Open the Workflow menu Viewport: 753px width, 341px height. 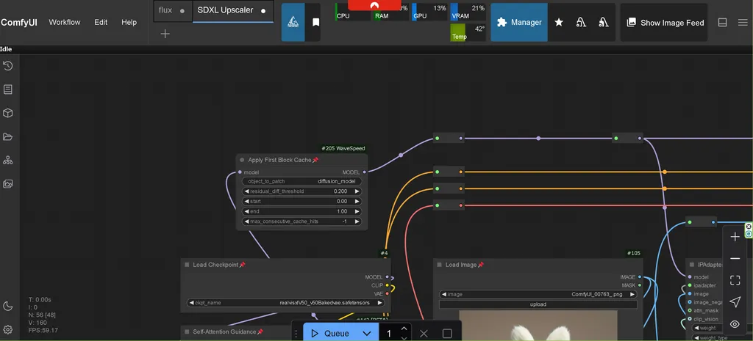(x=65, y=22)
